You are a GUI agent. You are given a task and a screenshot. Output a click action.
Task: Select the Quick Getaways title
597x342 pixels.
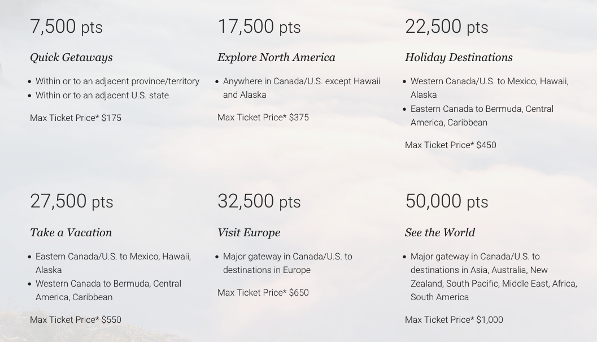point(71,57)
